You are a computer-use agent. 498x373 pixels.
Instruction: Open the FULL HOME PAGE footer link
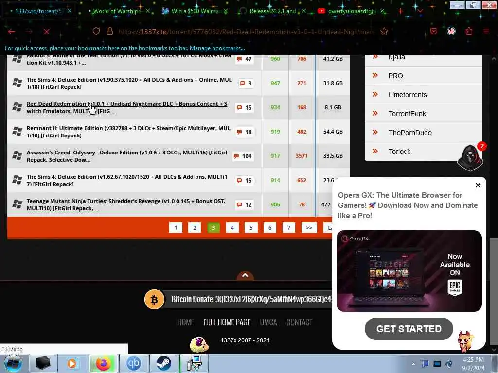tap(227, 322)
